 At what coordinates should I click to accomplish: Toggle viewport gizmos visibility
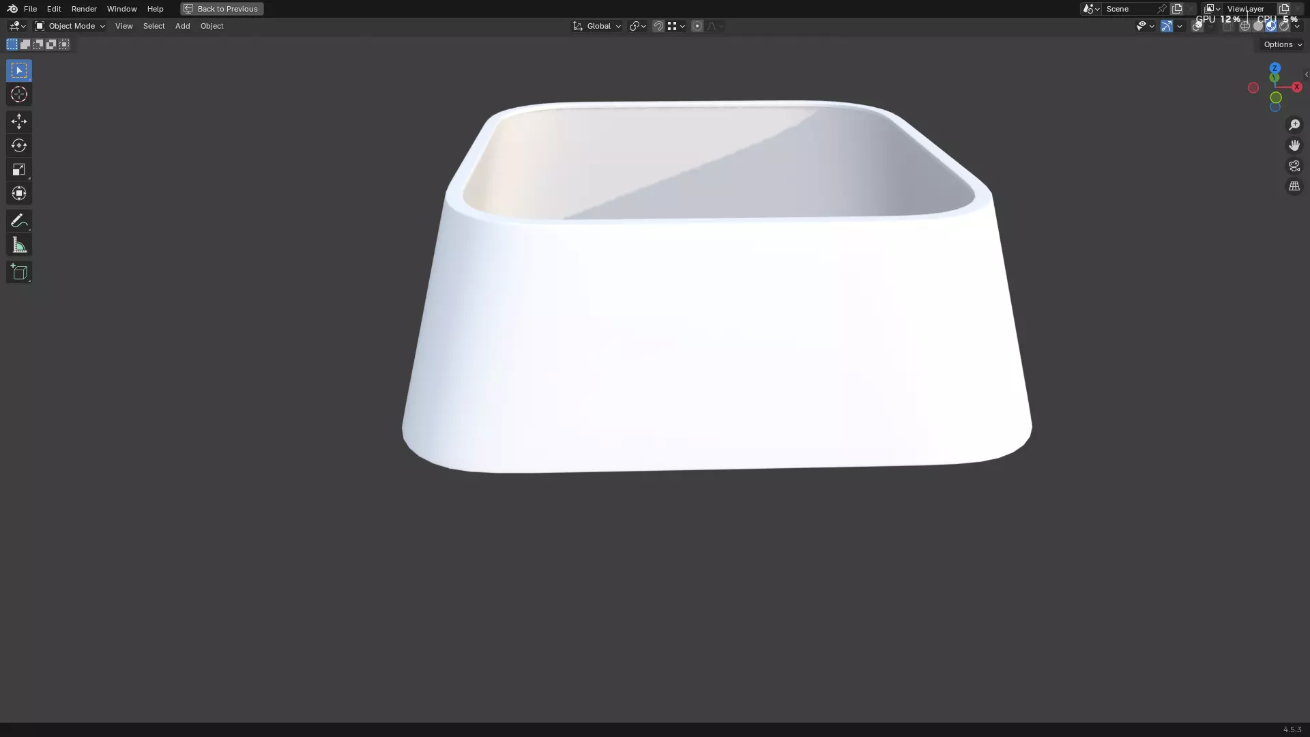(x=1167, y=26)
